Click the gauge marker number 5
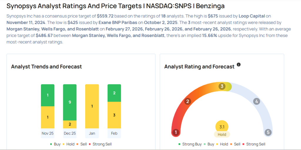The image size is (301, 150). point(268,132)
